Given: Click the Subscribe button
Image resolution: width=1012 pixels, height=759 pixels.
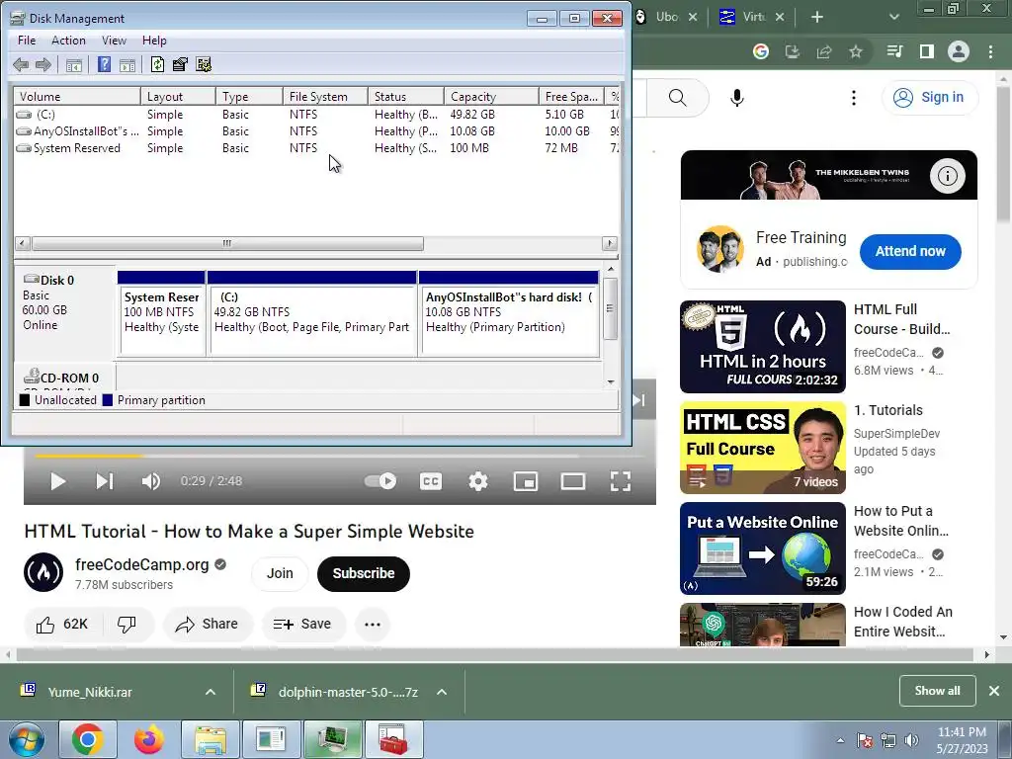Looking at the screenshot, I should [x=364, y=573].
